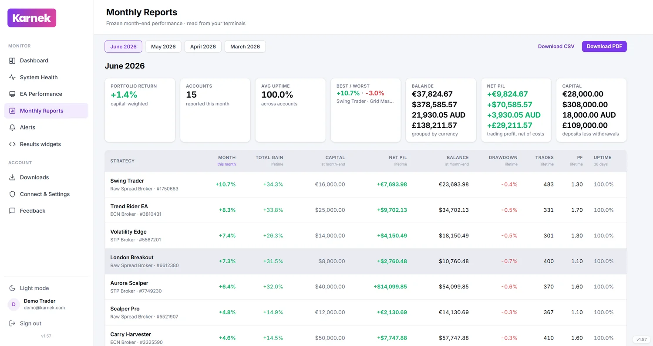Click the demo@karnek.com email text

(44, 308)
